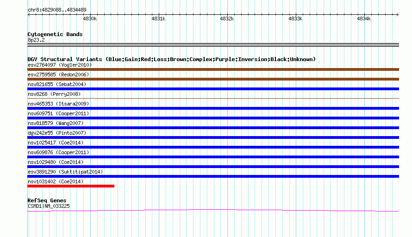Click the magenta CSMD1 gene line
The image size is (412, 237).
tap(213, 210)
